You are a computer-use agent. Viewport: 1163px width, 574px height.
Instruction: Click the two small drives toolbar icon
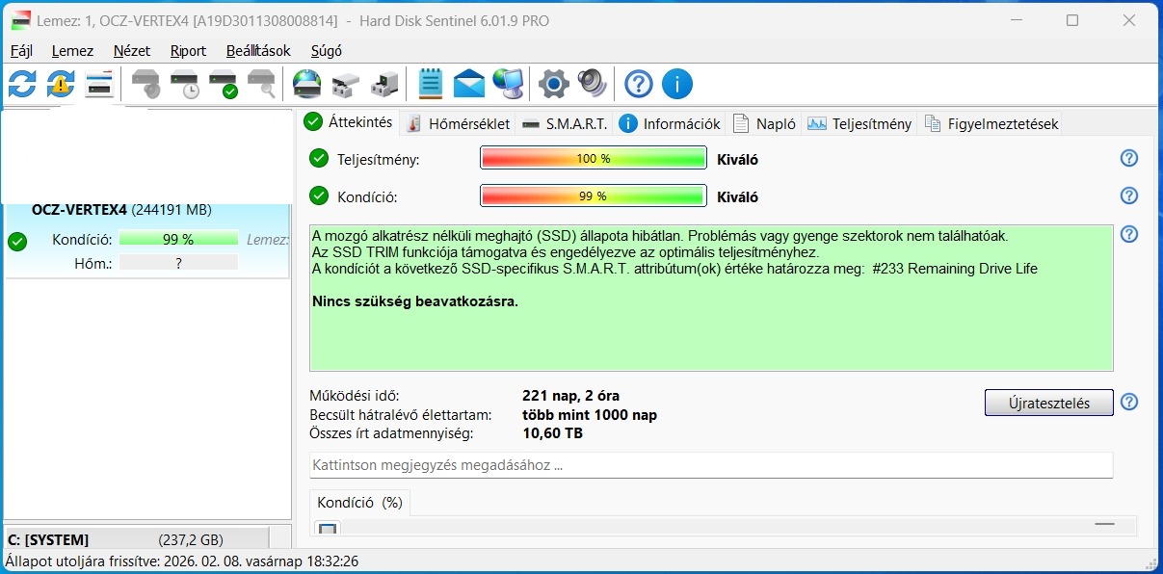pyautogui.click(x=346, y=86)
